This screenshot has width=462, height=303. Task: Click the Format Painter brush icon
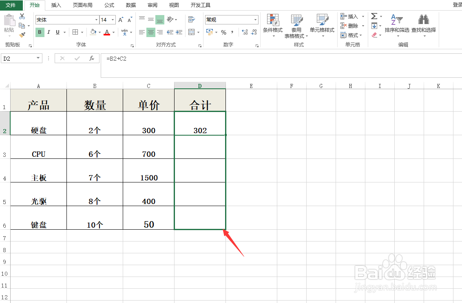[22, 35]
